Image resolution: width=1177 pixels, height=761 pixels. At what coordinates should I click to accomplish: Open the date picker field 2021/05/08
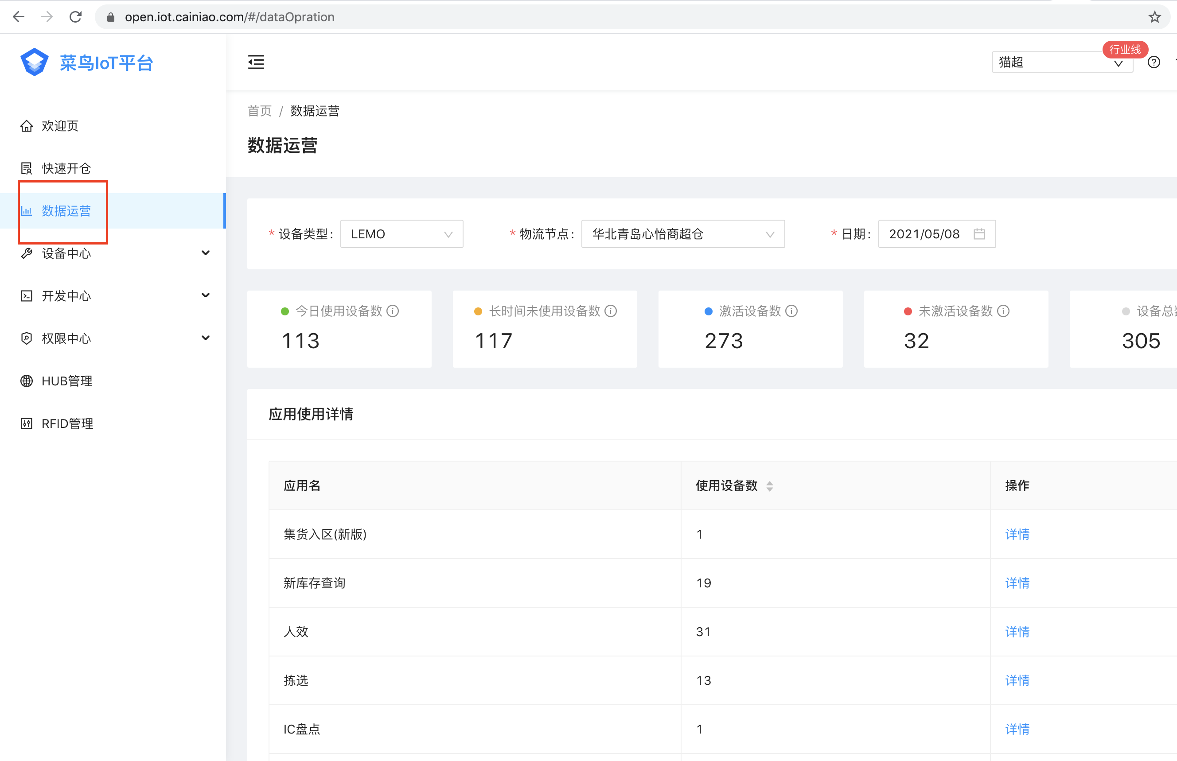[x=936, y=234]
